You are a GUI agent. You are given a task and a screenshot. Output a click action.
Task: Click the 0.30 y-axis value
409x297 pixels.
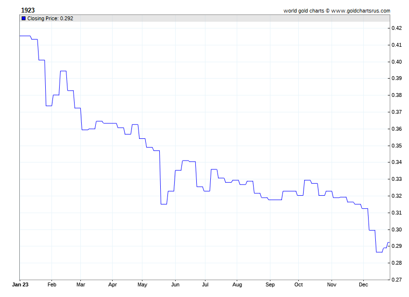(396, 229)
